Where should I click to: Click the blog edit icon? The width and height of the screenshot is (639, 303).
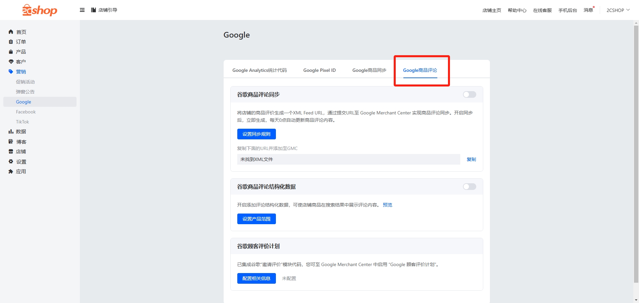pos(11,142)
